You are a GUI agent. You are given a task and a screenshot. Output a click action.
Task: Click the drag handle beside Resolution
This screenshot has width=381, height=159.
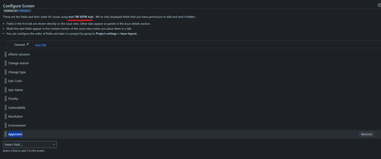pyautogui.click(x=6, y=117)
